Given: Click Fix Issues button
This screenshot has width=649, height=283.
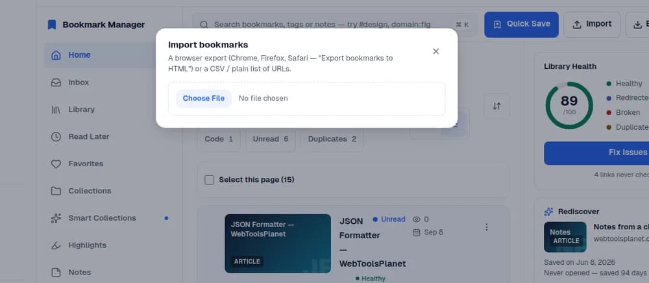Looking at the screenshot, I should coord(596,153).
